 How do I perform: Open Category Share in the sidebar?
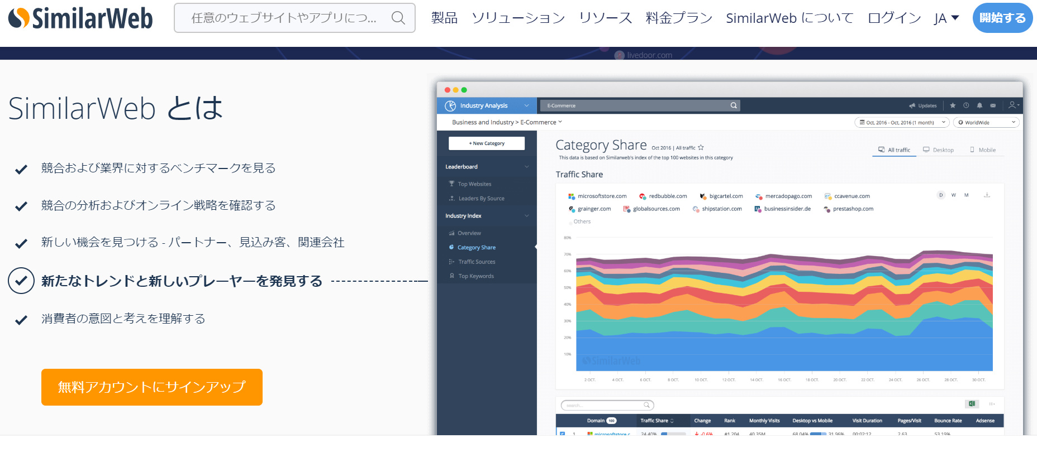477,247
